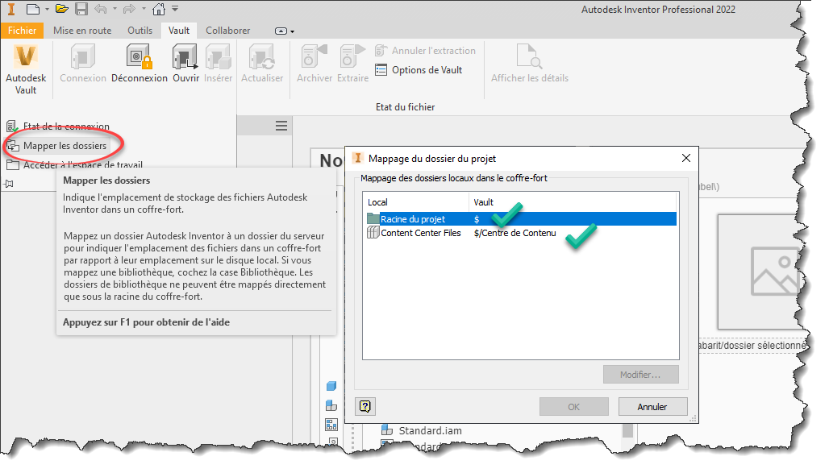Select Racine du projet row in mapping list
The image size is (829, 473).
521,219
